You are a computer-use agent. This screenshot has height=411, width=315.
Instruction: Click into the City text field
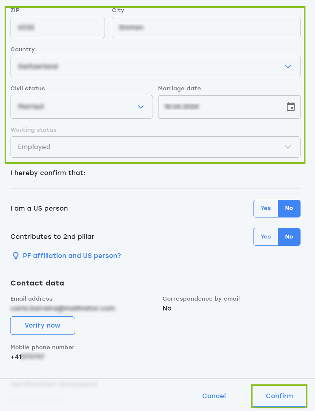pyautogui.click(x=206, y=28)
